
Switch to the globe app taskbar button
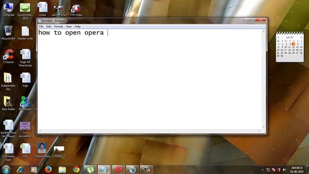[132, 170]
